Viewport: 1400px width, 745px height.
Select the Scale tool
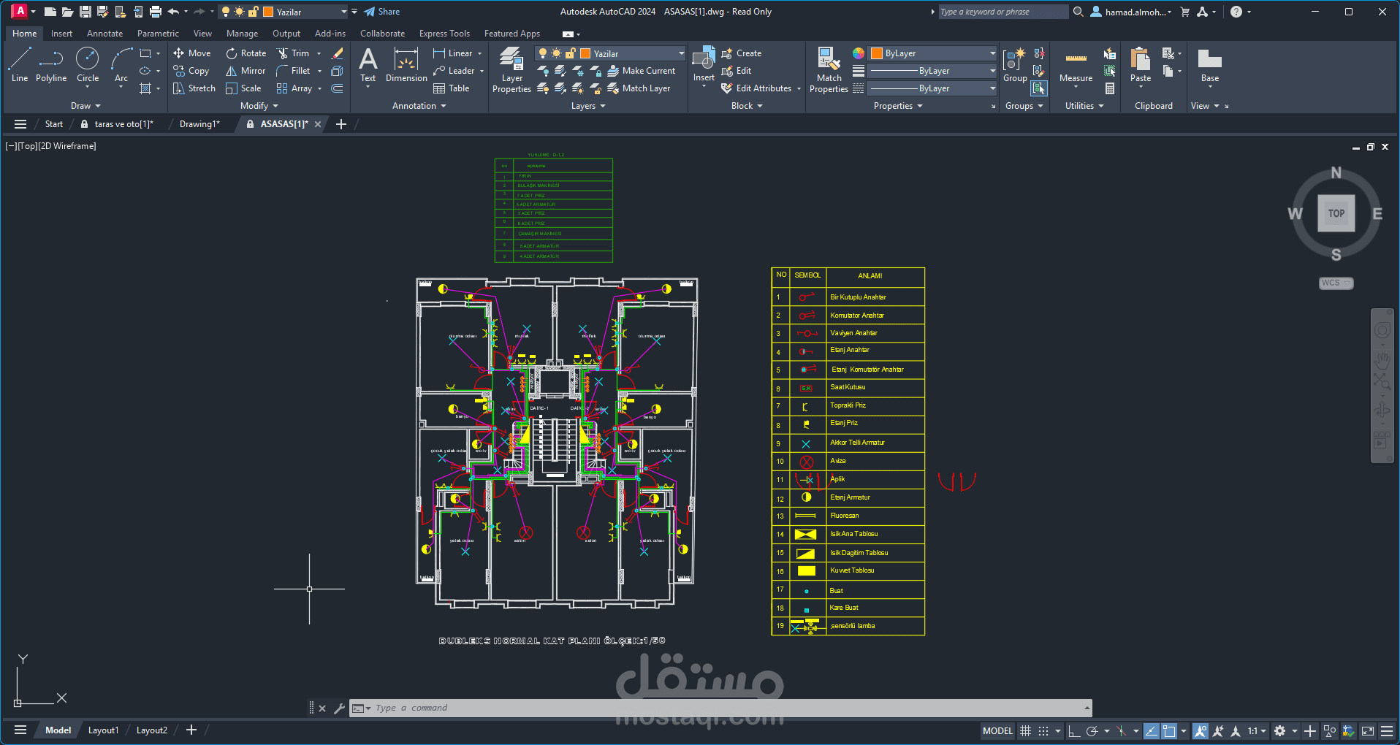(243, 88)
